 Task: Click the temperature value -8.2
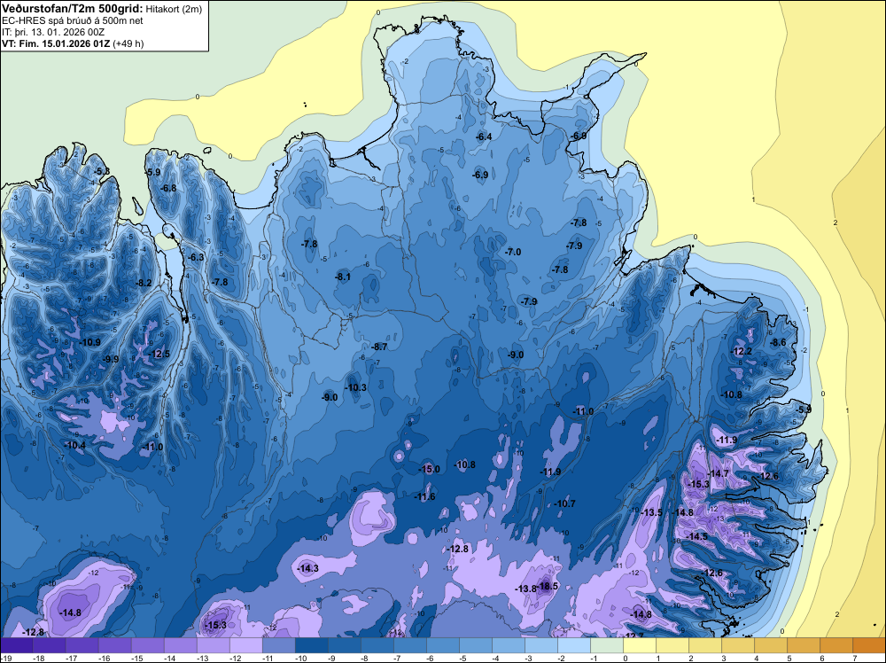click(x=144, y=283)
